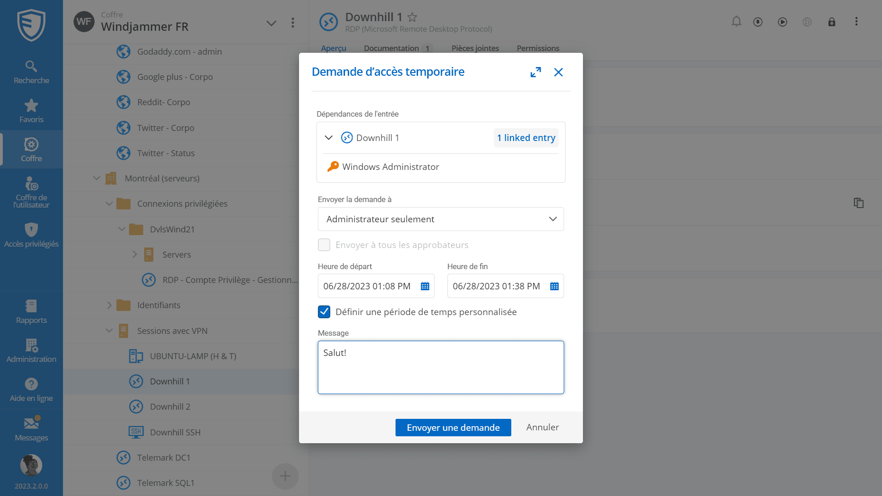Expand the dialog to full screen

tap(536, 72)
